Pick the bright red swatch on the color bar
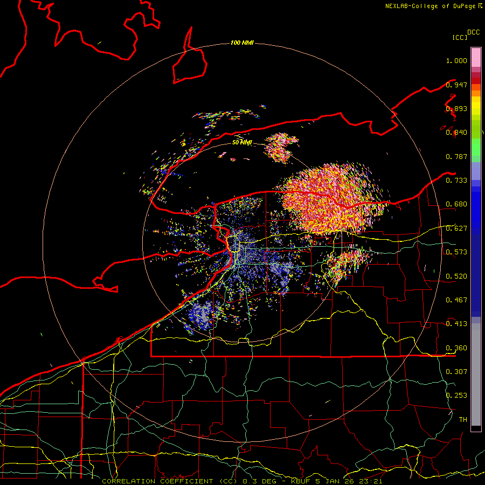485x485 pixels. pyautogui.click(x=476, y=81)
